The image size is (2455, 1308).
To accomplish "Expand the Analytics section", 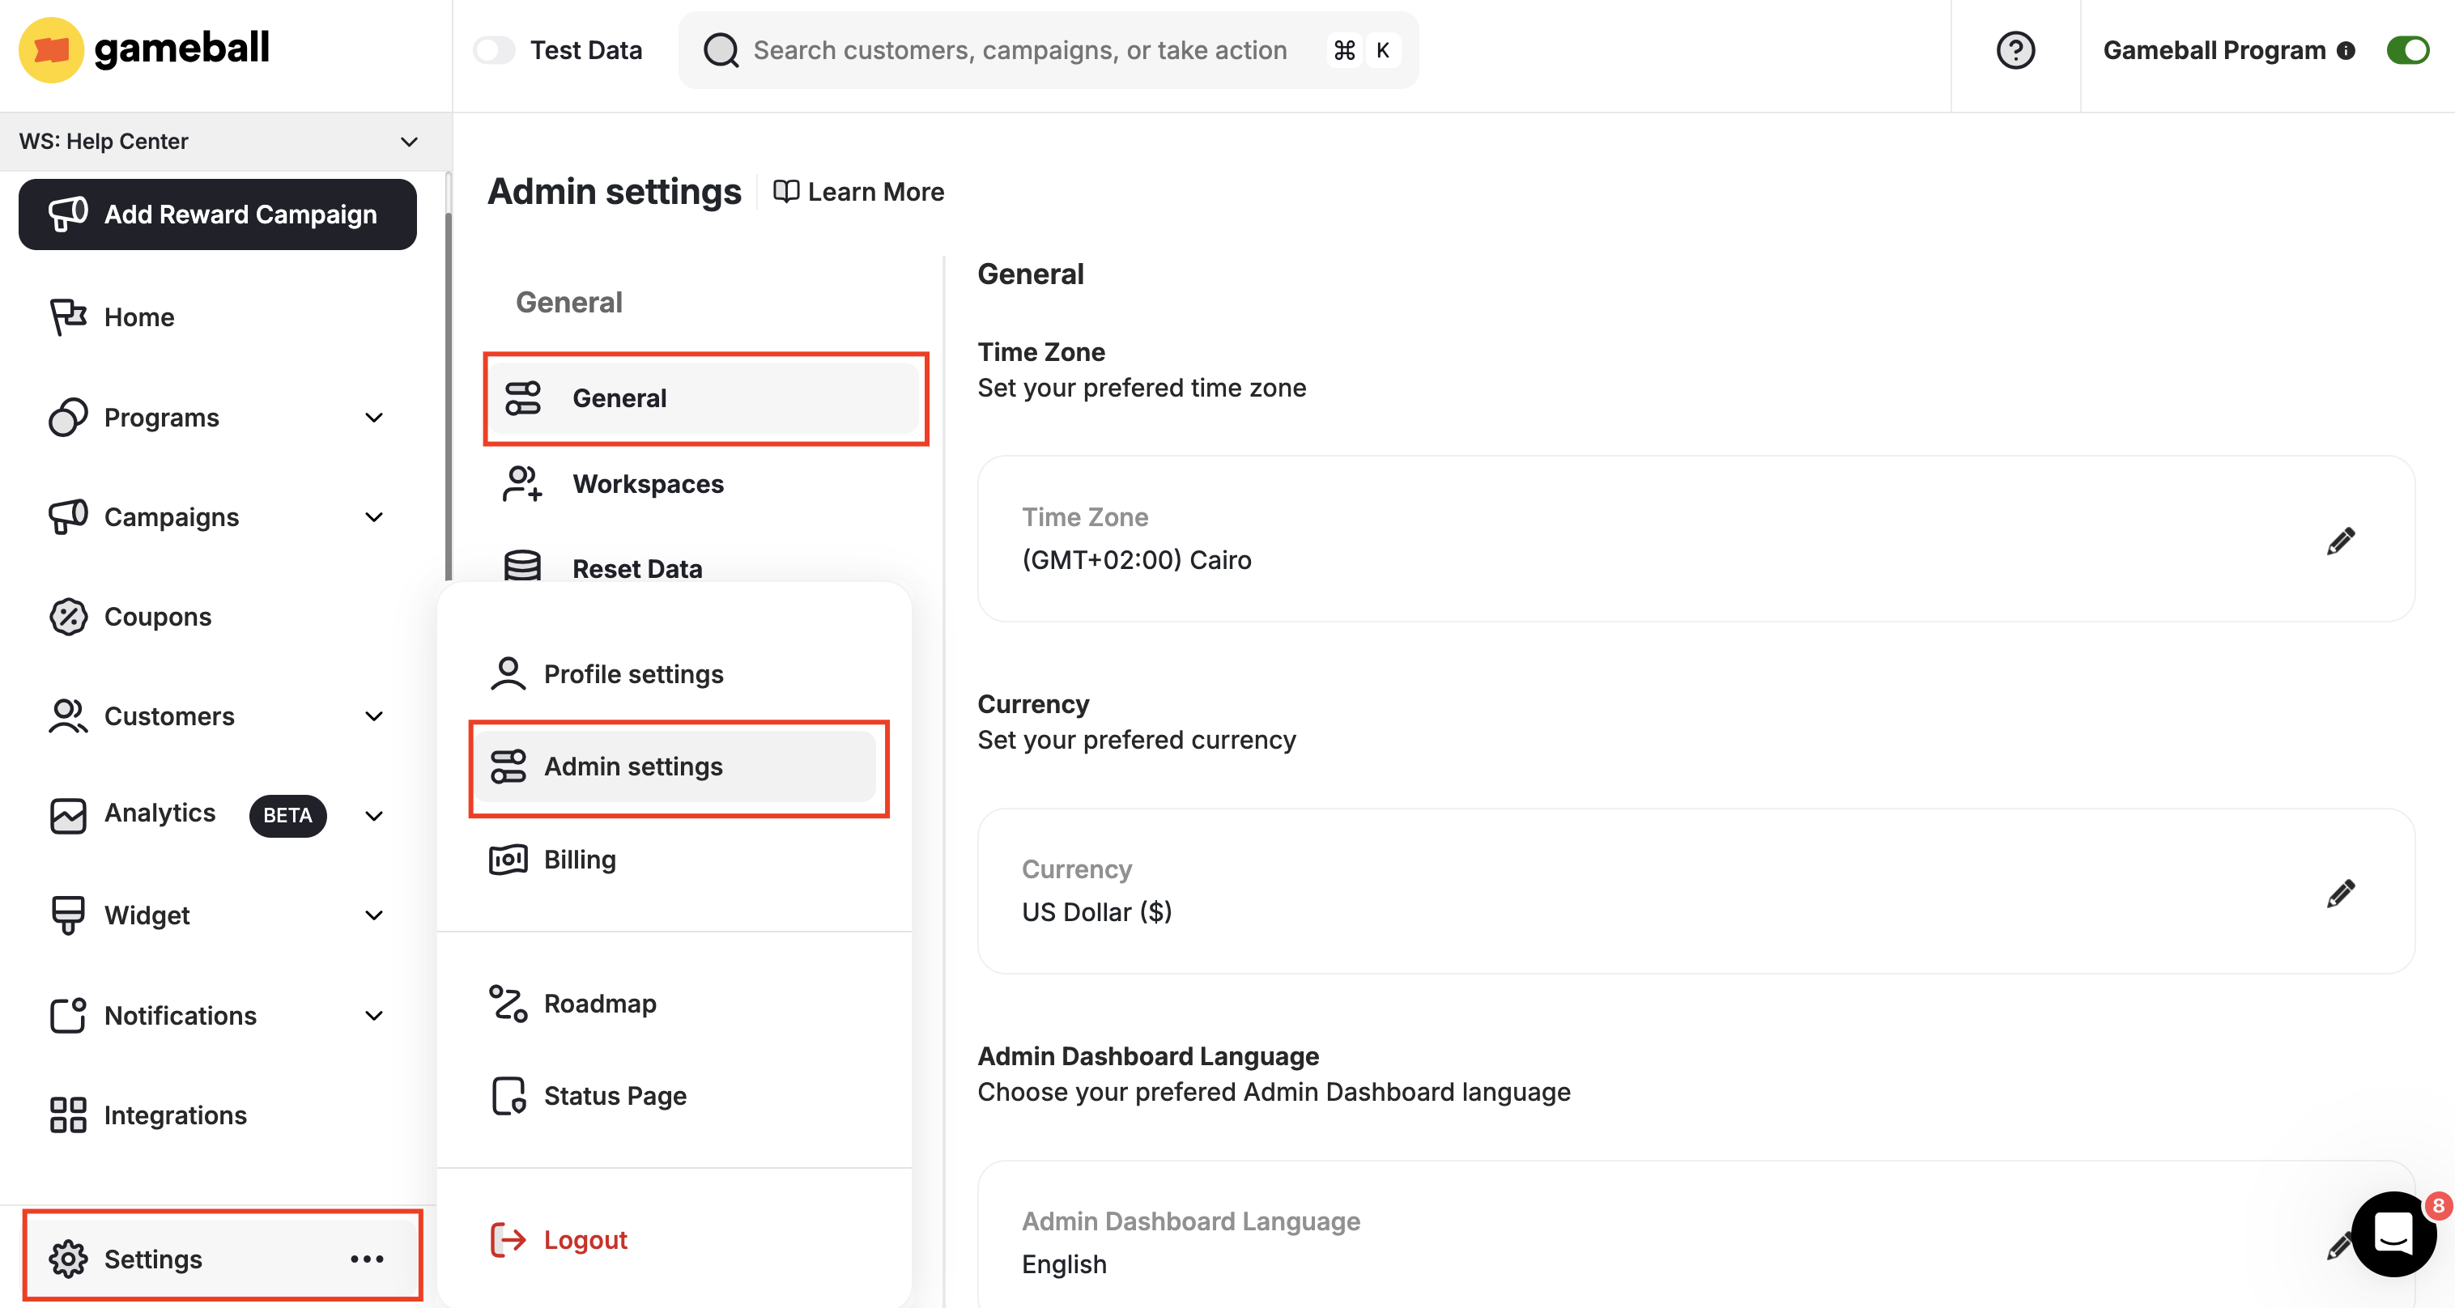I will click(375, 817).
